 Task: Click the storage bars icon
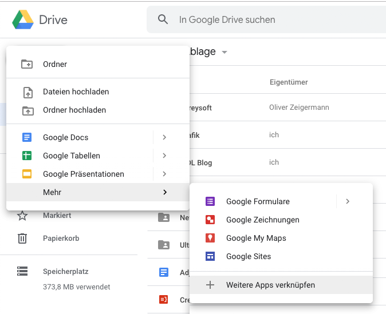(22, 271)
